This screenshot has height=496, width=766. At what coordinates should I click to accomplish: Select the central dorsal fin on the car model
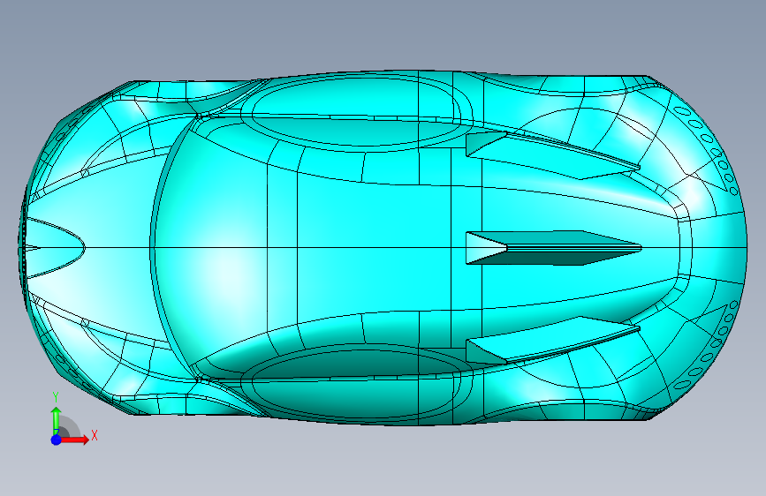[553, 248]
